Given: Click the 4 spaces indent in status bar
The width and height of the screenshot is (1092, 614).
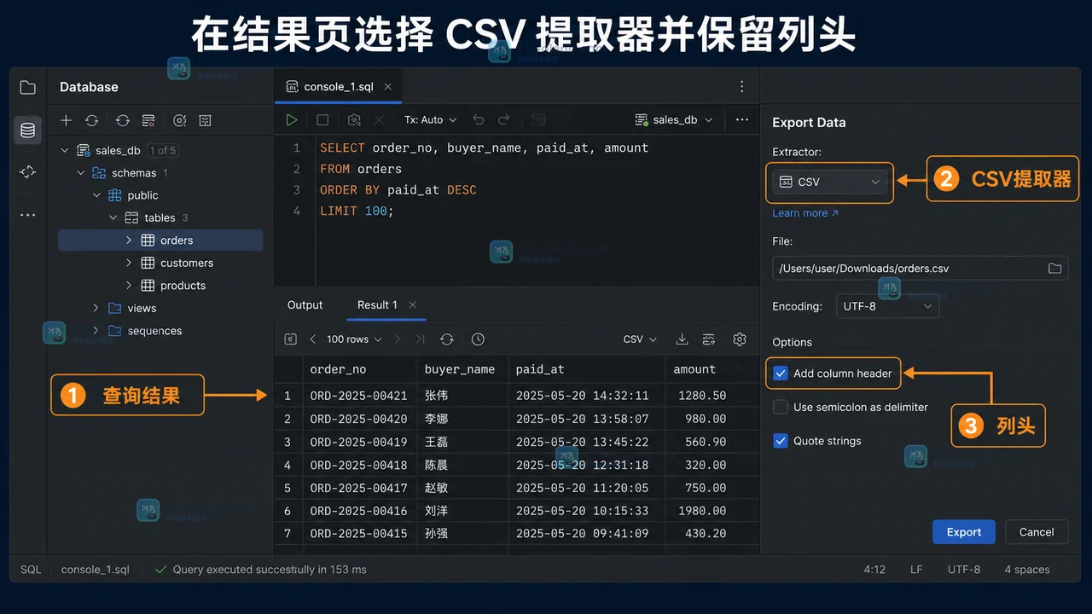Looking at the screenshot, I should [1027, 570].
